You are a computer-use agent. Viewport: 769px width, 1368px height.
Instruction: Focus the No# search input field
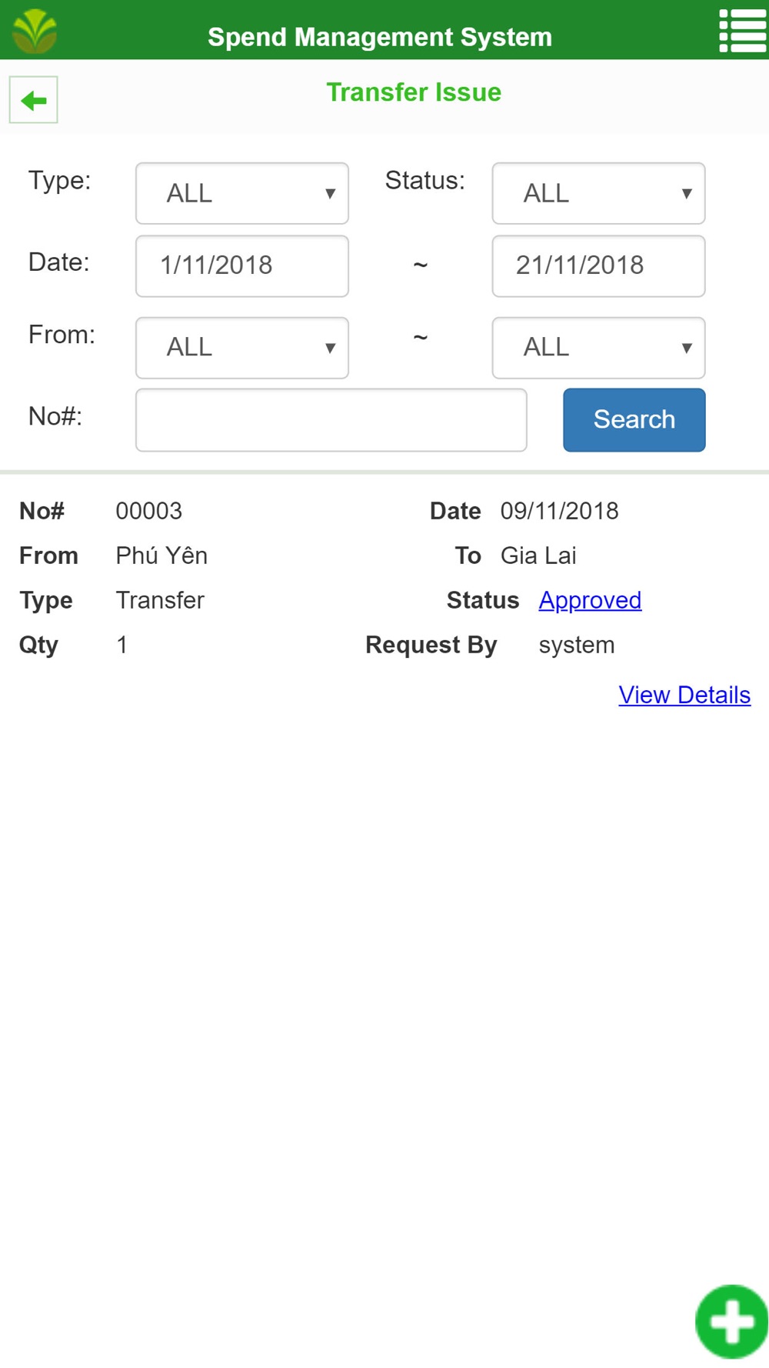[331, 420]
